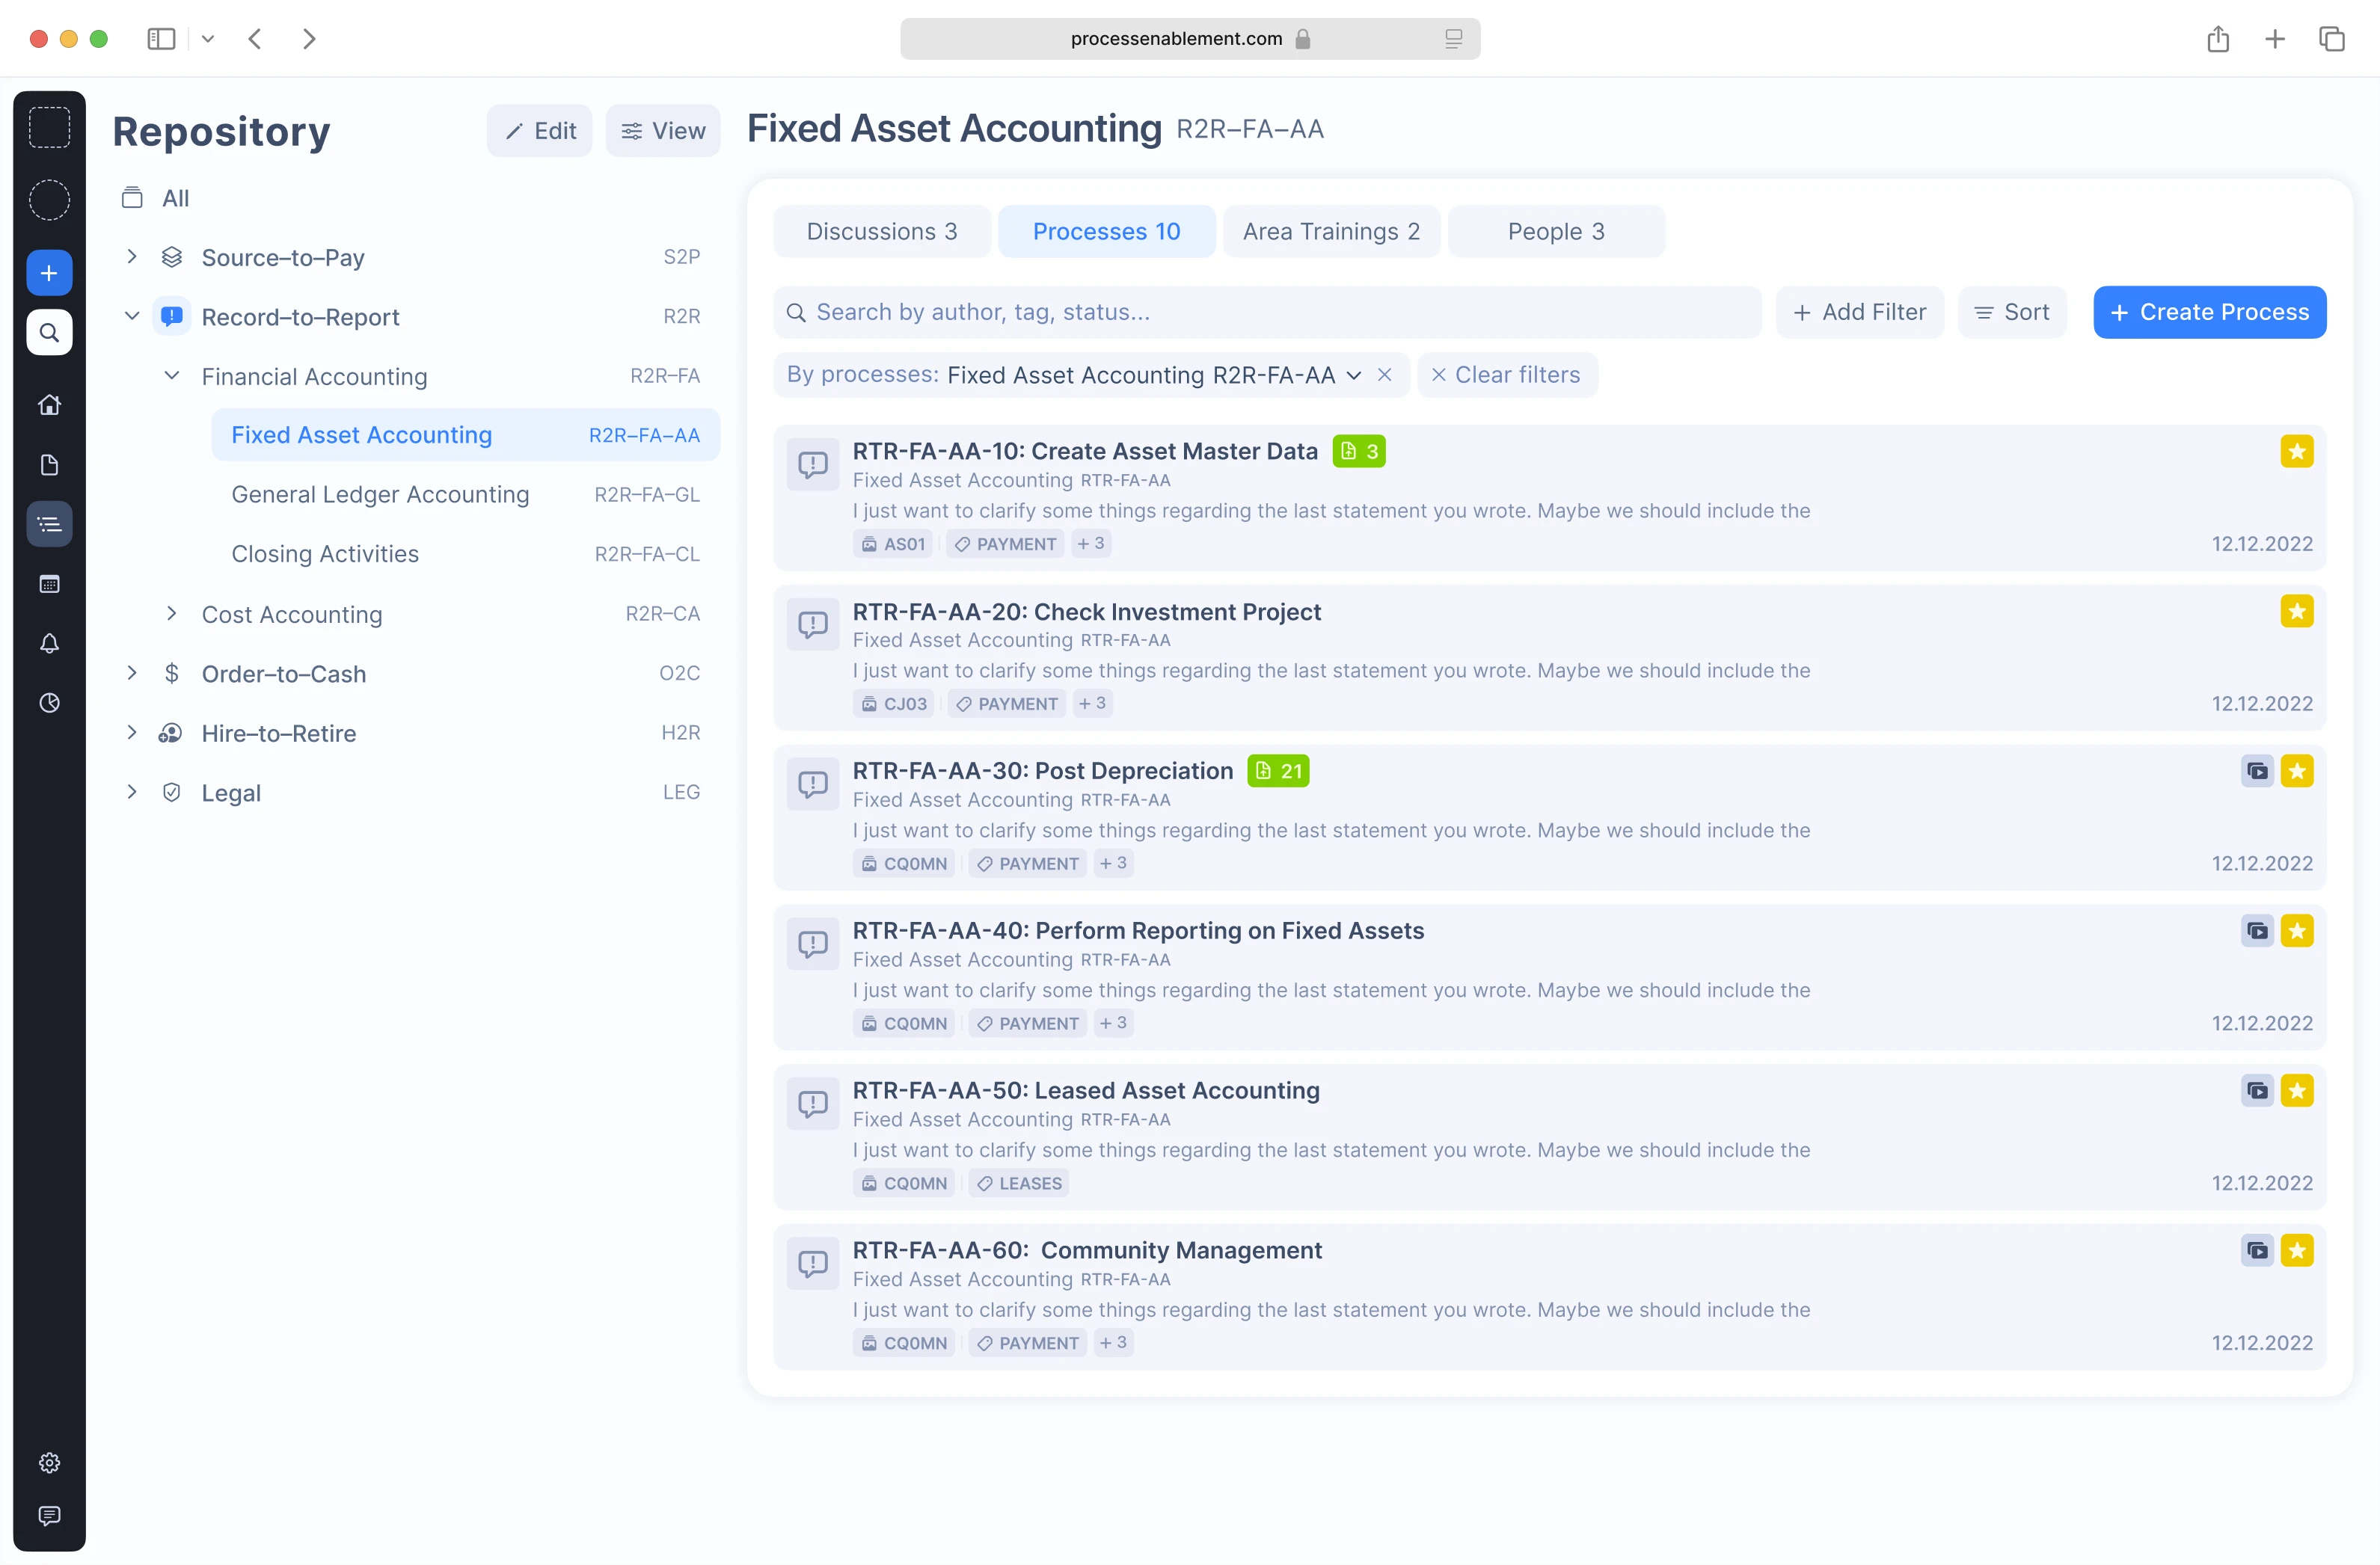Select General Ledger Accounting in tree
Screen dimensions: 2380x1565
pos(380,495)
